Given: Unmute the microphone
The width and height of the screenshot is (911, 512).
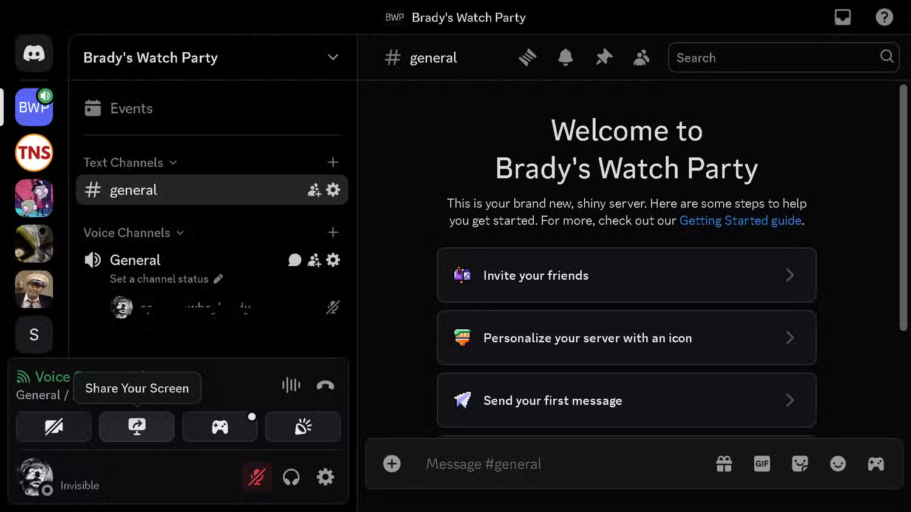Looking at the screenshot, I should click(256, 477).
